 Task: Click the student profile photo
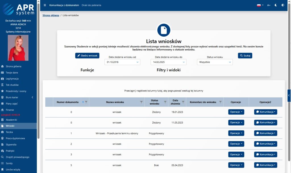tap(18, 48)
